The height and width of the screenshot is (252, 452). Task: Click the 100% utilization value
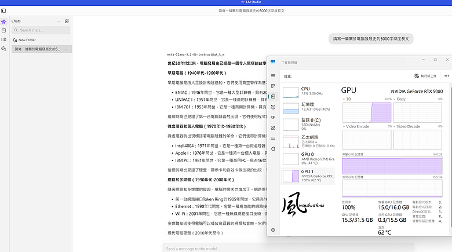[x=348, y=207]
